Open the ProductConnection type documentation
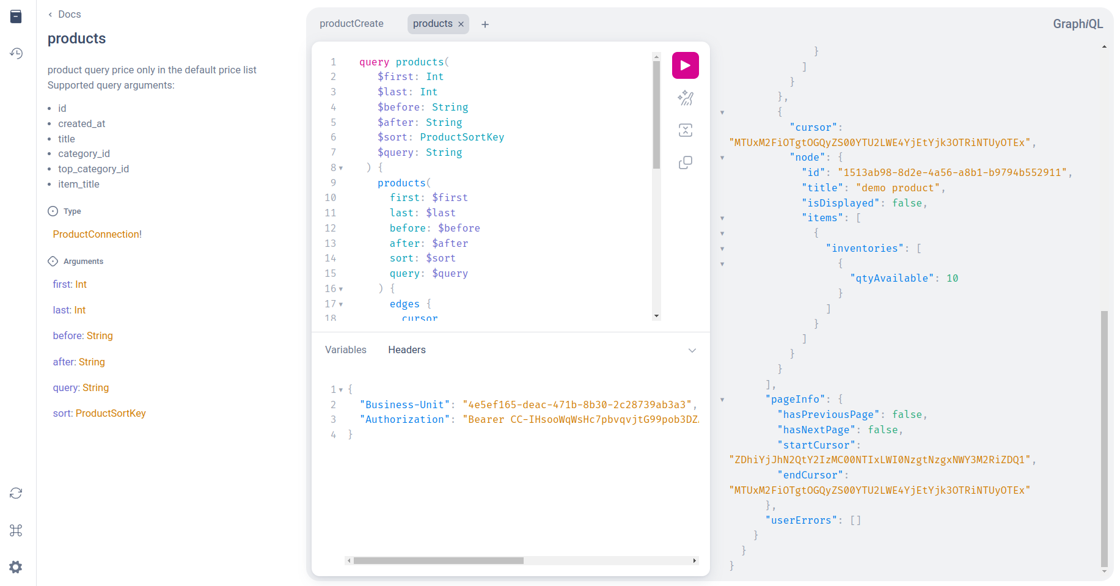1120x586 pixels. point(97,234)
